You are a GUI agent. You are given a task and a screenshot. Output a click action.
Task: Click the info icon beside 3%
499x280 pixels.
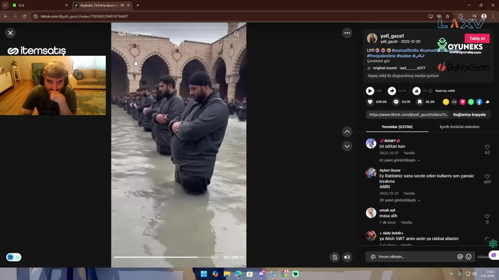pos(430,91)
